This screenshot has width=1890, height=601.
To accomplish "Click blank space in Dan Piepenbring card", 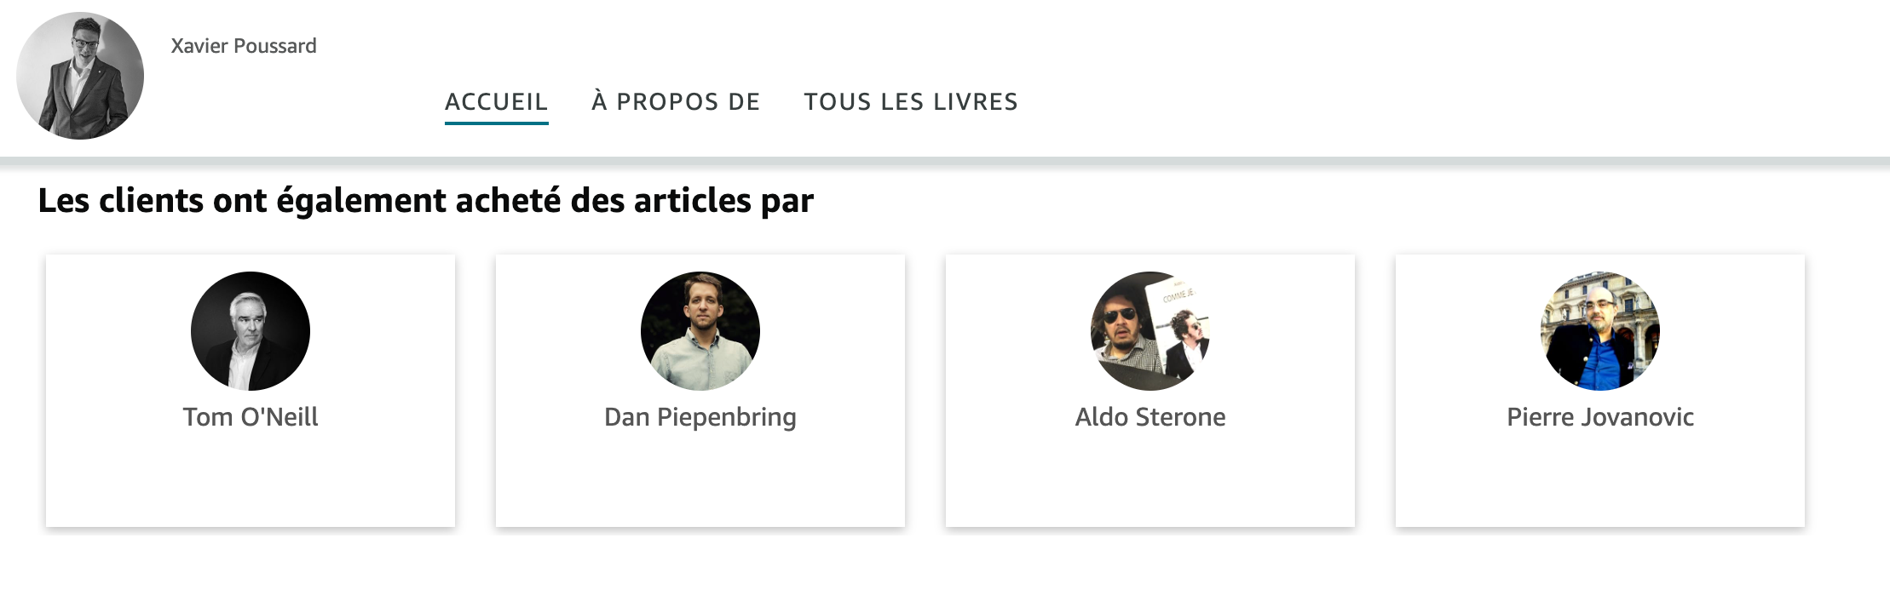I will tap(700, 485).
